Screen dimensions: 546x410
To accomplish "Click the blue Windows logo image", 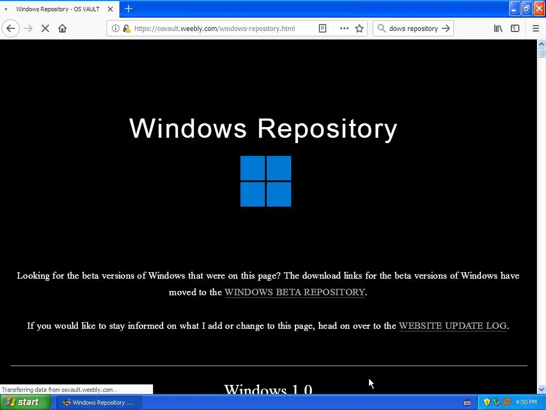I will (x=266, y=181).
